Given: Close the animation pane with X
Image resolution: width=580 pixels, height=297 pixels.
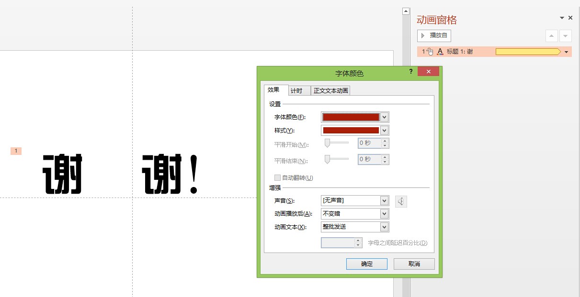Looking at the screenshot, I should (570, 18).
